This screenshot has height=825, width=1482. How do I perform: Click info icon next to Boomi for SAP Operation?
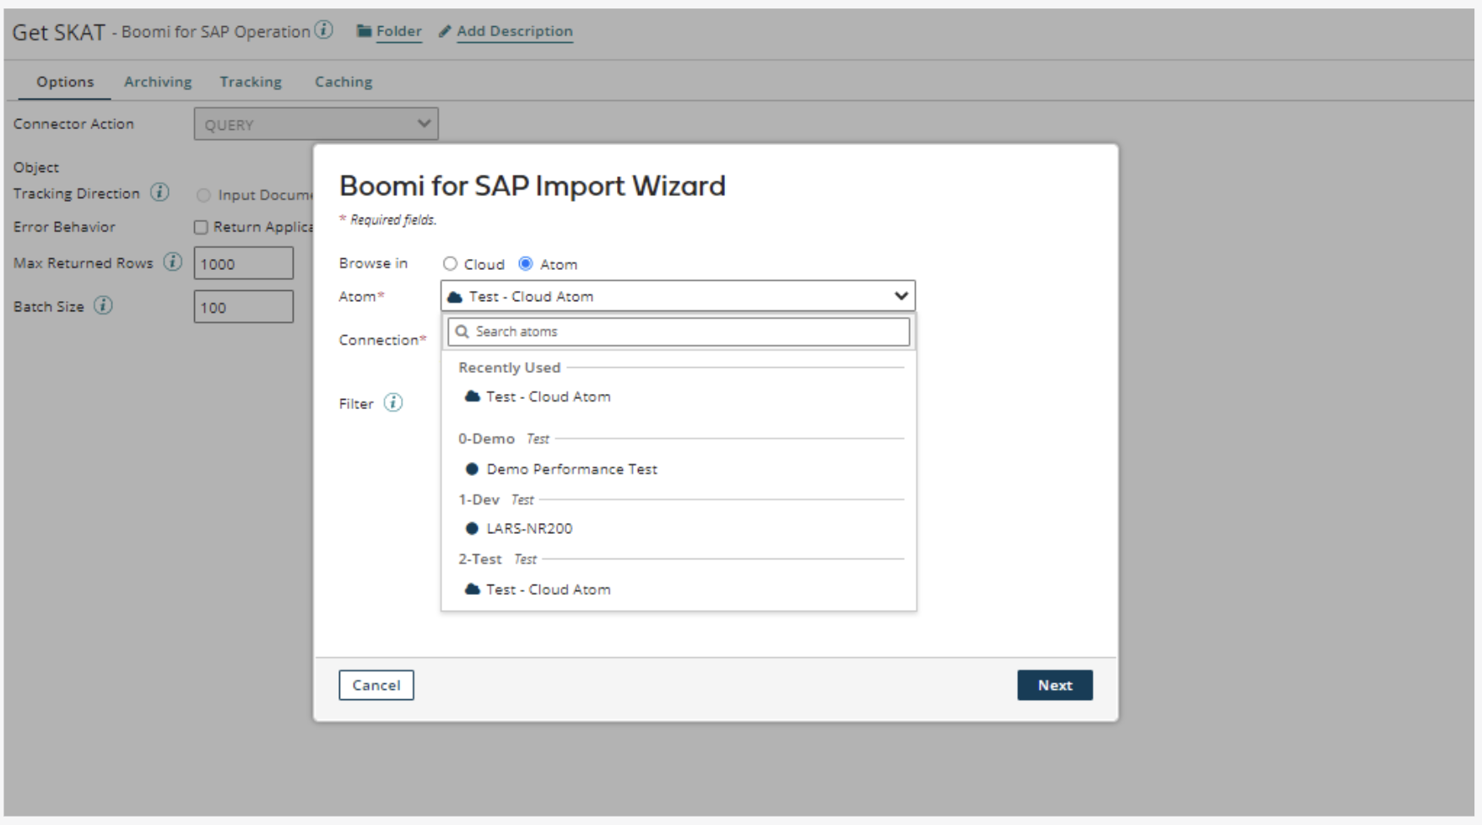click(x=324, y=30)
